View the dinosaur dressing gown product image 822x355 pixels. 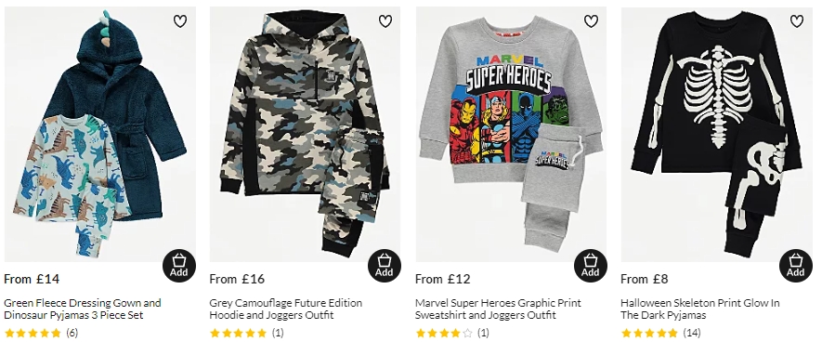pos(100,134)
